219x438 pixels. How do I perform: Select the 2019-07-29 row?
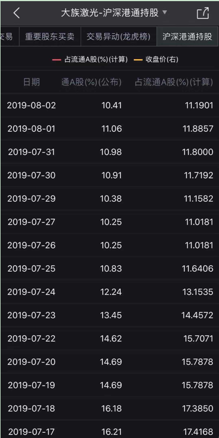coord(109,198)
